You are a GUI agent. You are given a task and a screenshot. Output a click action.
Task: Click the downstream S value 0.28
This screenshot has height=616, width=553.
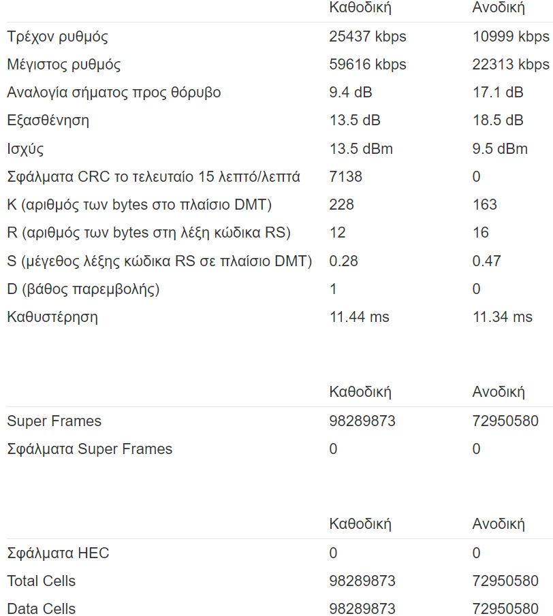(x=343, y=261)
